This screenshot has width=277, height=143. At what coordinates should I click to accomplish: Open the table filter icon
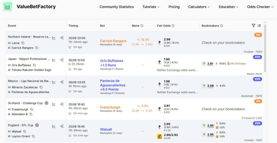pos(253,26)
